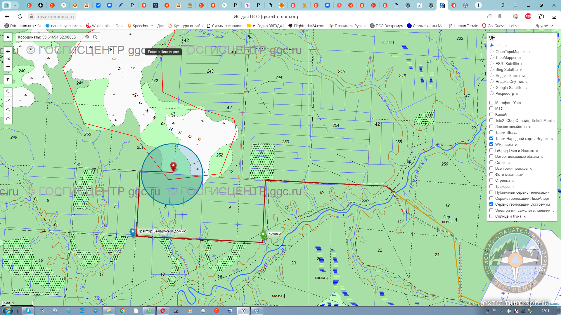Screen dimensions: 561x315
Task: Select the draw polygon tool
Action: (8, 110)
